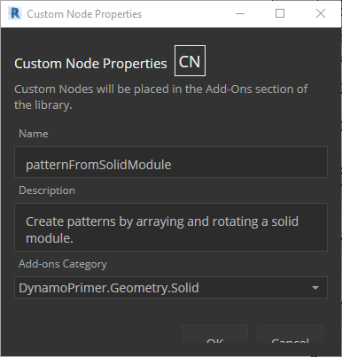Close the Custom Node Properties dialog
Screen dimensions: 342x357
click(321, 13)
